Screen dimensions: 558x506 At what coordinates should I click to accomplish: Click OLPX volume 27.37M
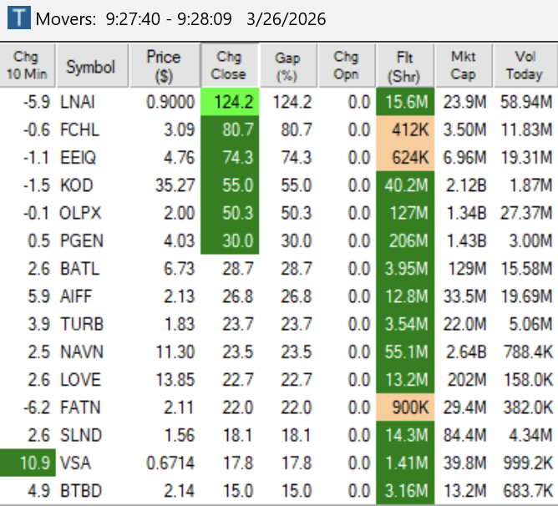coord(526,213)
